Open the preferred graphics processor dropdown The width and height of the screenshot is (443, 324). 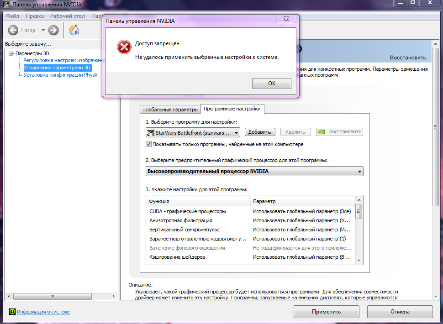point(254,171)
